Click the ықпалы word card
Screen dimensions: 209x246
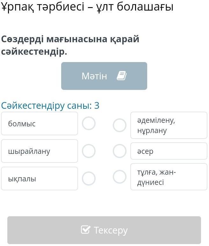pyautogui.click(x=40, y=179)
